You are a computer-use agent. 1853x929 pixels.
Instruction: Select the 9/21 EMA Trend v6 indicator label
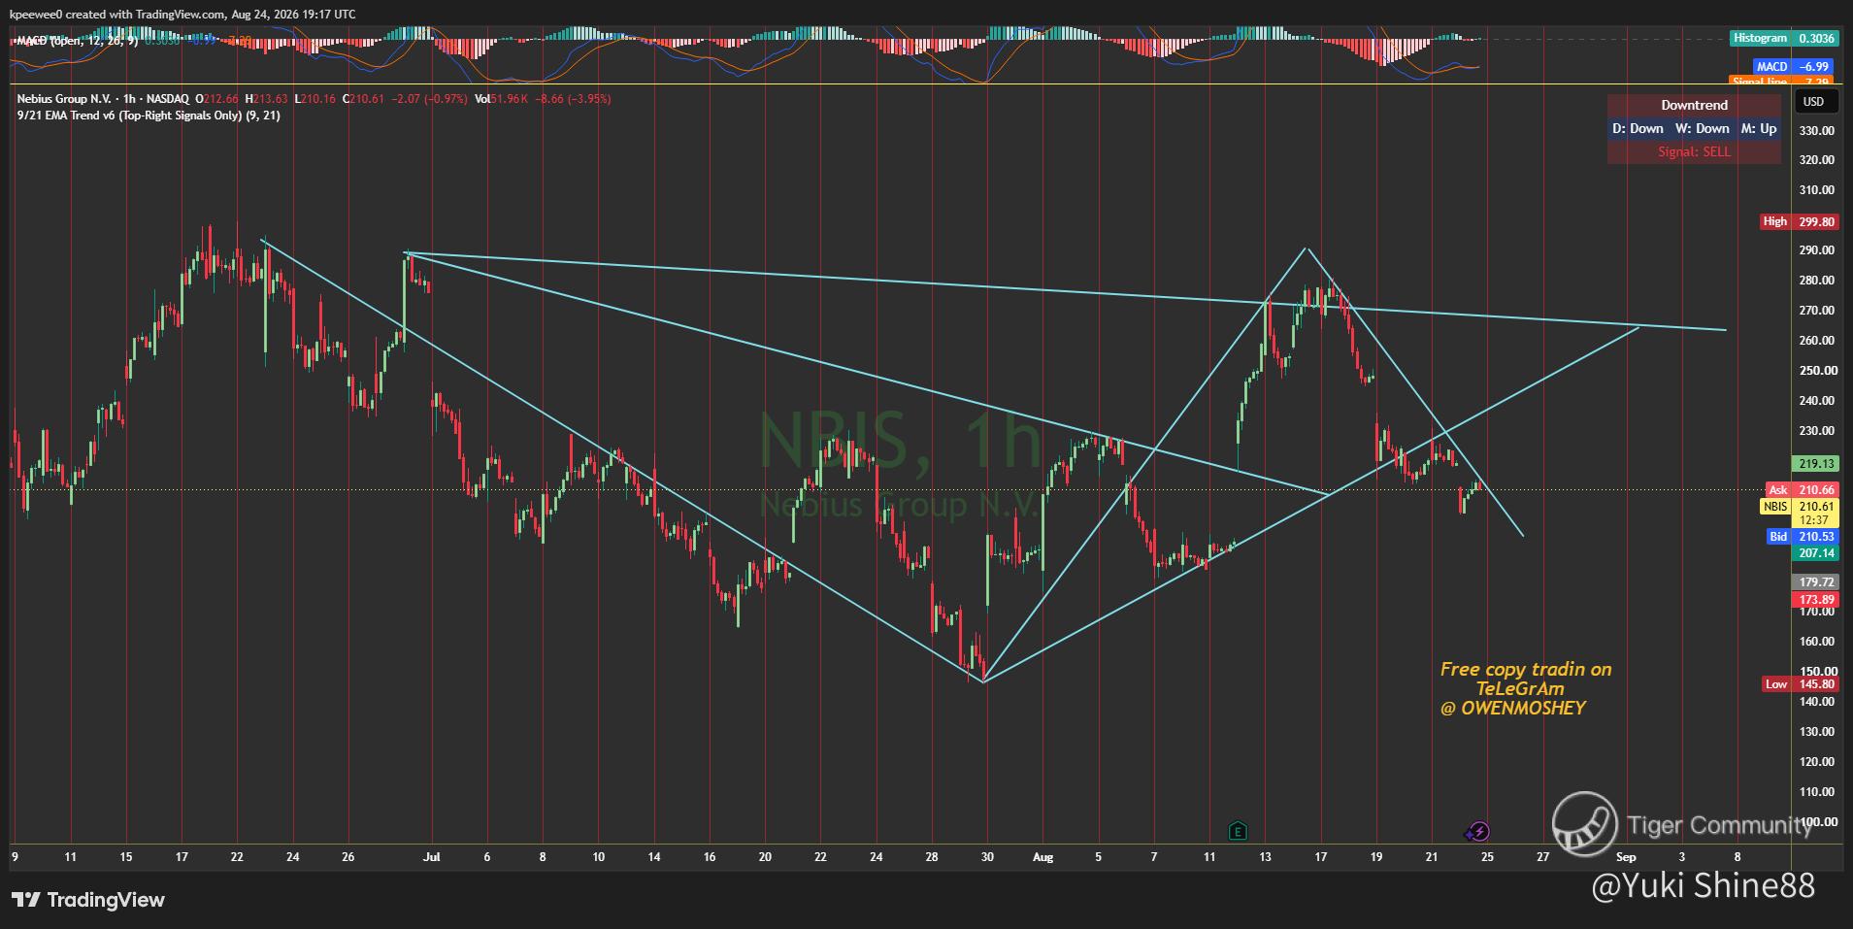pyautogui.click(x=149, y=116)
